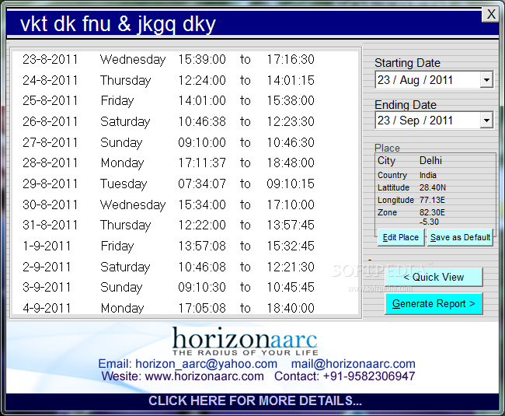
Task: Select the 4-9-2011 date entry
Action: pyautogui.click(x=47, y=308)
